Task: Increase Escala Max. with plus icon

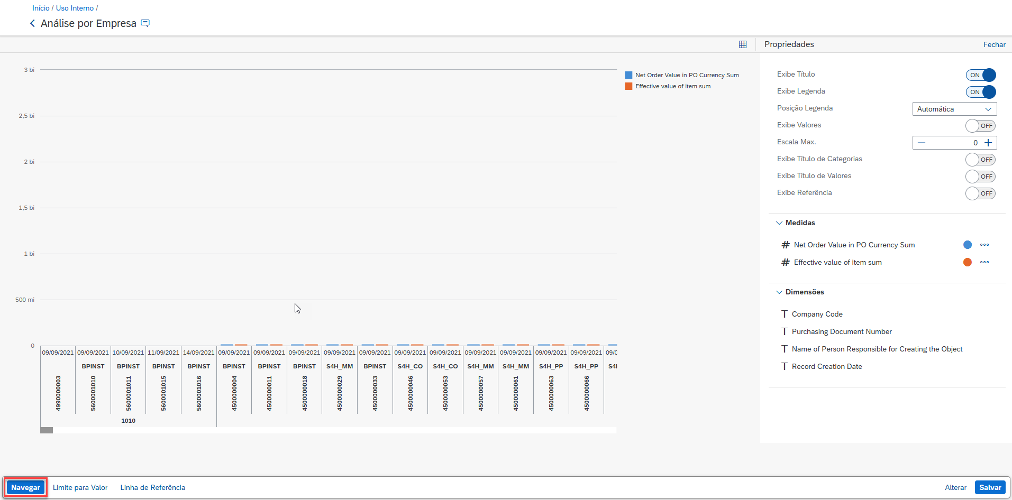Action: click(988, 143)
